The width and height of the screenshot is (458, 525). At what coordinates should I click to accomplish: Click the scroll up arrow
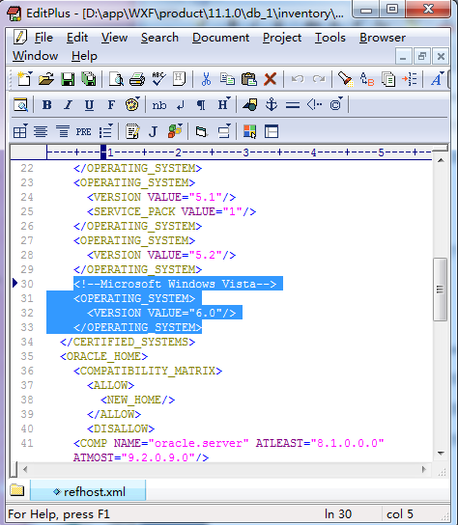pyautogui.click(x=441, y=160)
